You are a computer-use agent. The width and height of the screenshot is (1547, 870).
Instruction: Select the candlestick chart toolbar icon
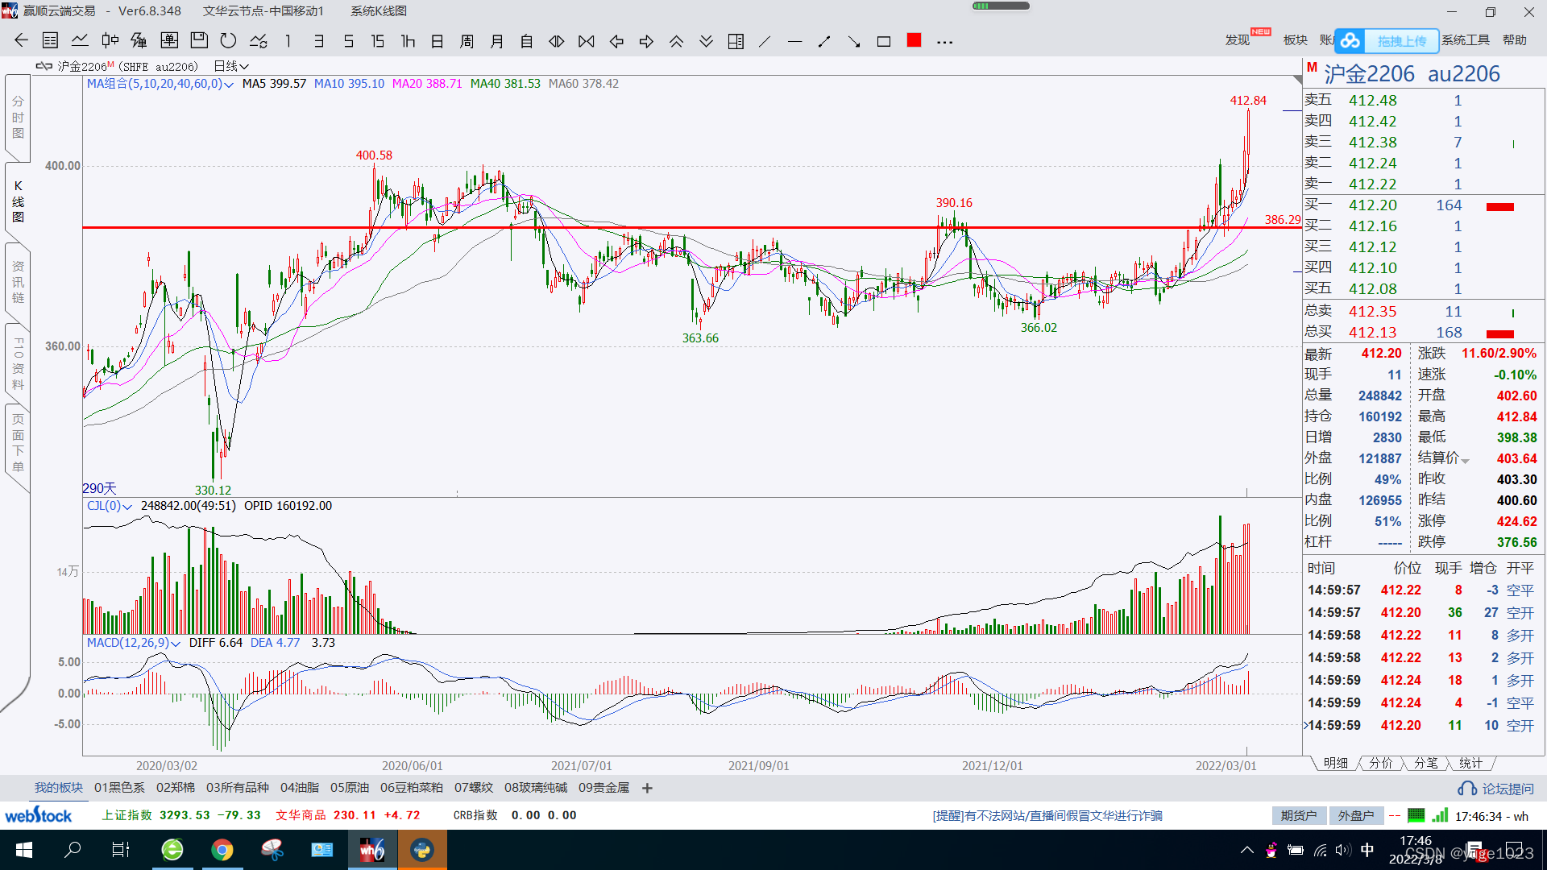coord(110,41)
